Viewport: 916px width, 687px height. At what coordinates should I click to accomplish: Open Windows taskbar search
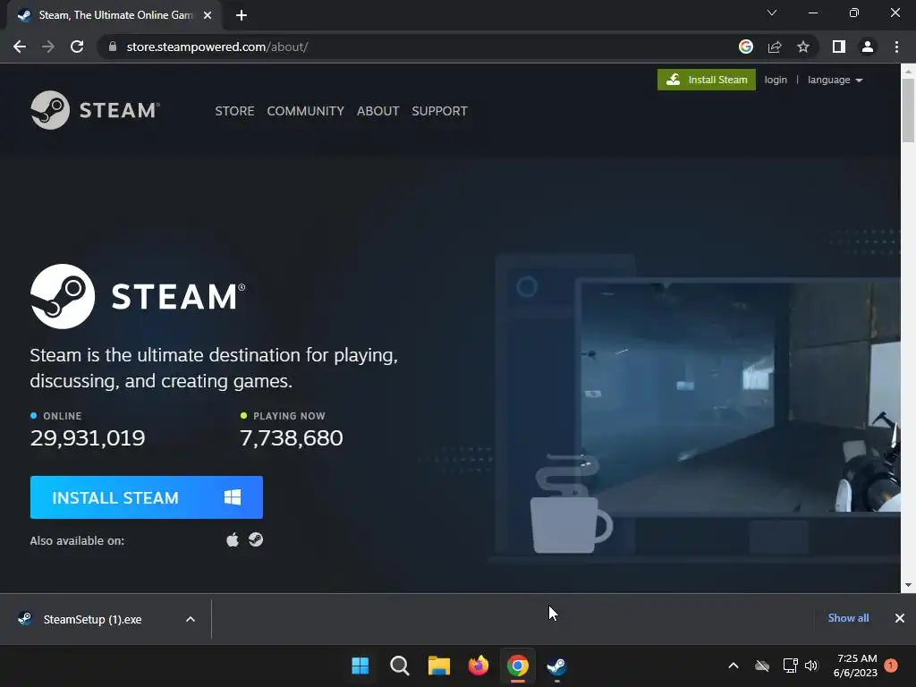pos(400,666)
